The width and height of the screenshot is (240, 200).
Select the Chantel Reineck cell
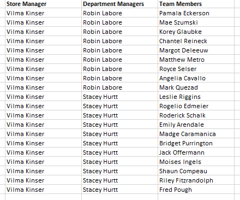196,41
